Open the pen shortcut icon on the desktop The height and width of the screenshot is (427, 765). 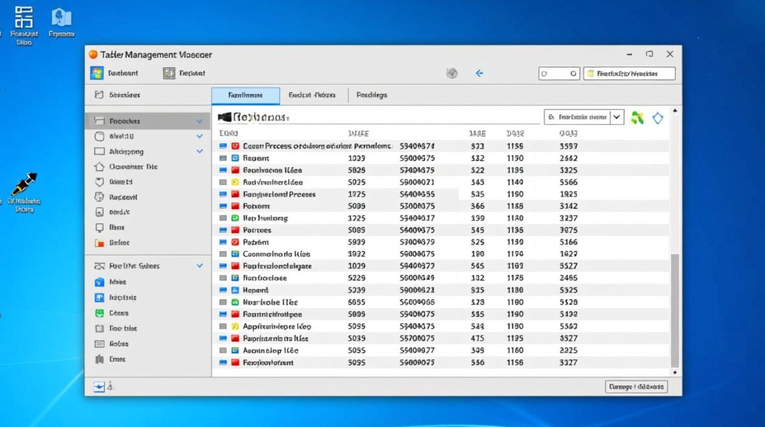(24, 185)
